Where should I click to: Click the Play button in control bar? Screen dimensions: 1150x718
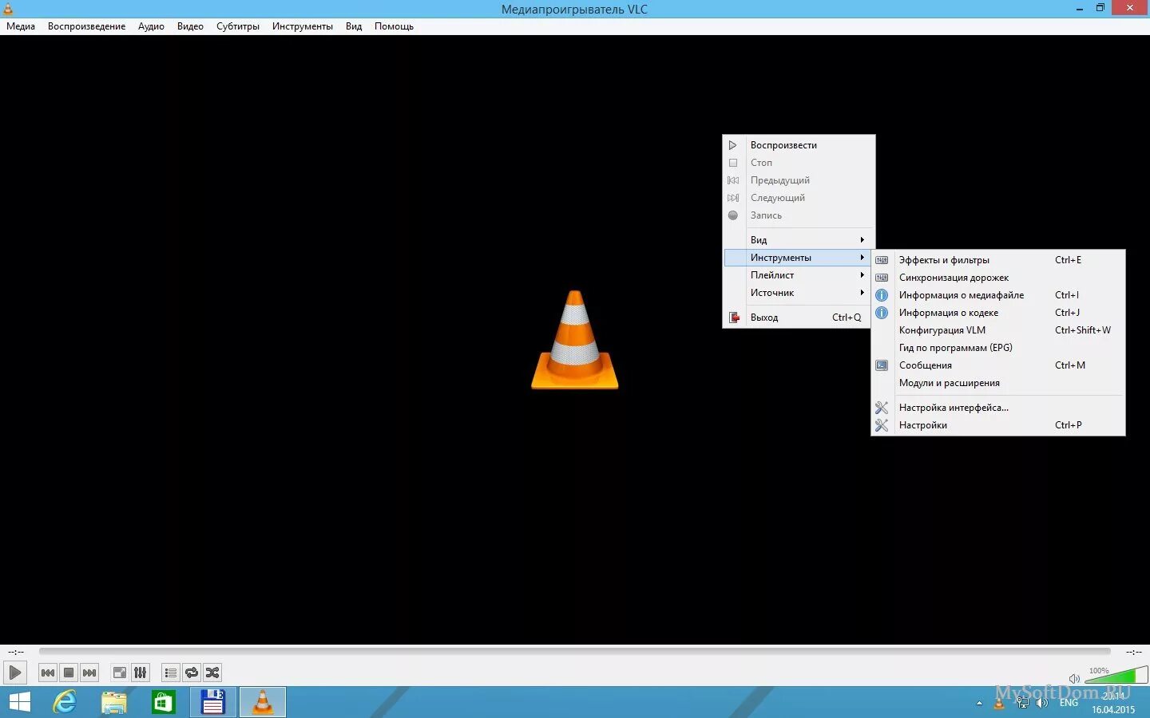[x=15, y=673]
